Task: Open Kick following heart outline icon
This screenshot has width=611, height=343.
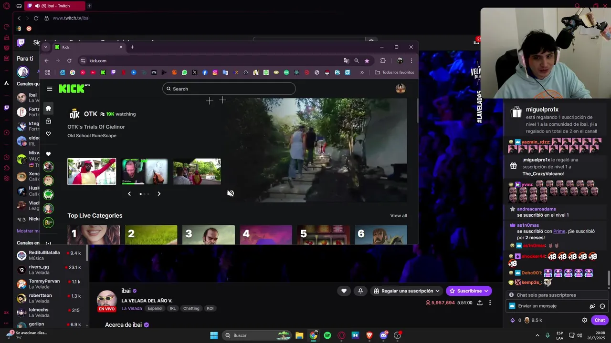Action: [x=48, y=134]
